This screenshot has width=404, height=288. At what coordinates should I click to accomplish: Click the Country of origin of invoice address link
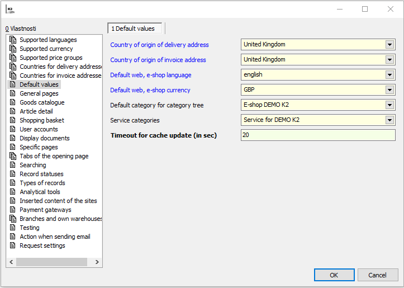click(x=158, y=60)
